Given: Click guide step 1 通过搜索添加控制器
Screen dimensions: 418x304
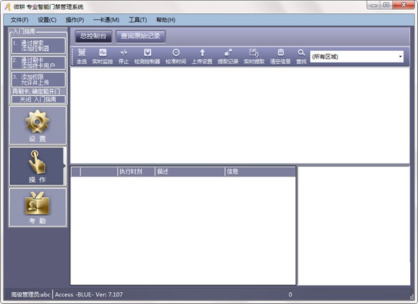Looking at the screenshot, I should click(x=38, y=45).
